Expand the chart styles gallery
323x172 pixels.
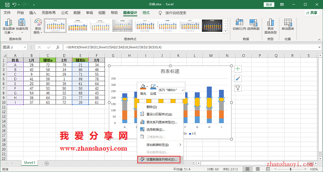(226, 31)
